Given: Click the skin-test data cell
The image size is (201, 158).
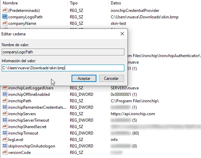Looking at the screenshot, I should pos(118,23).
